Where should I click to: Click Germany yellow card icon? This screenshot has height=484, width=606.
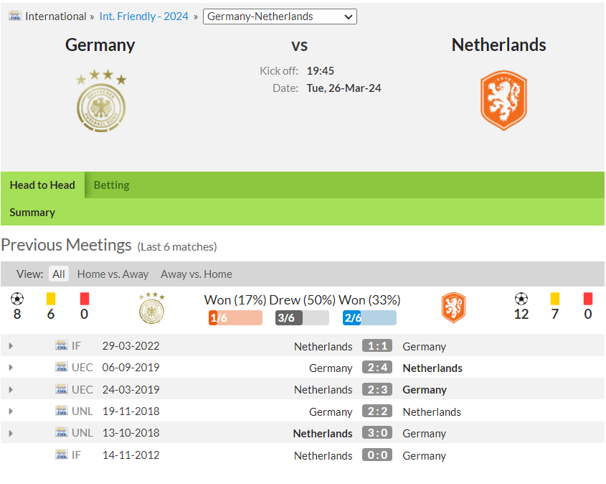pyautogui.click(x=51, y=299)
